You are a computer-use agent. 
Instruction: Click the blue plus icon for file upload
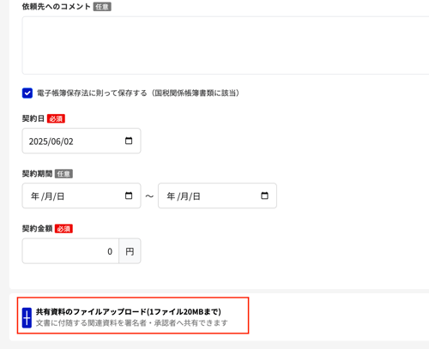pos(27,317)
